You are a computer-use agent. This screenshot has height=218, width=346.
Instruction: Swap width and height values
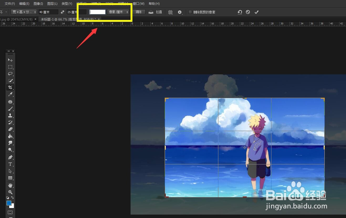tap(63, 12)
